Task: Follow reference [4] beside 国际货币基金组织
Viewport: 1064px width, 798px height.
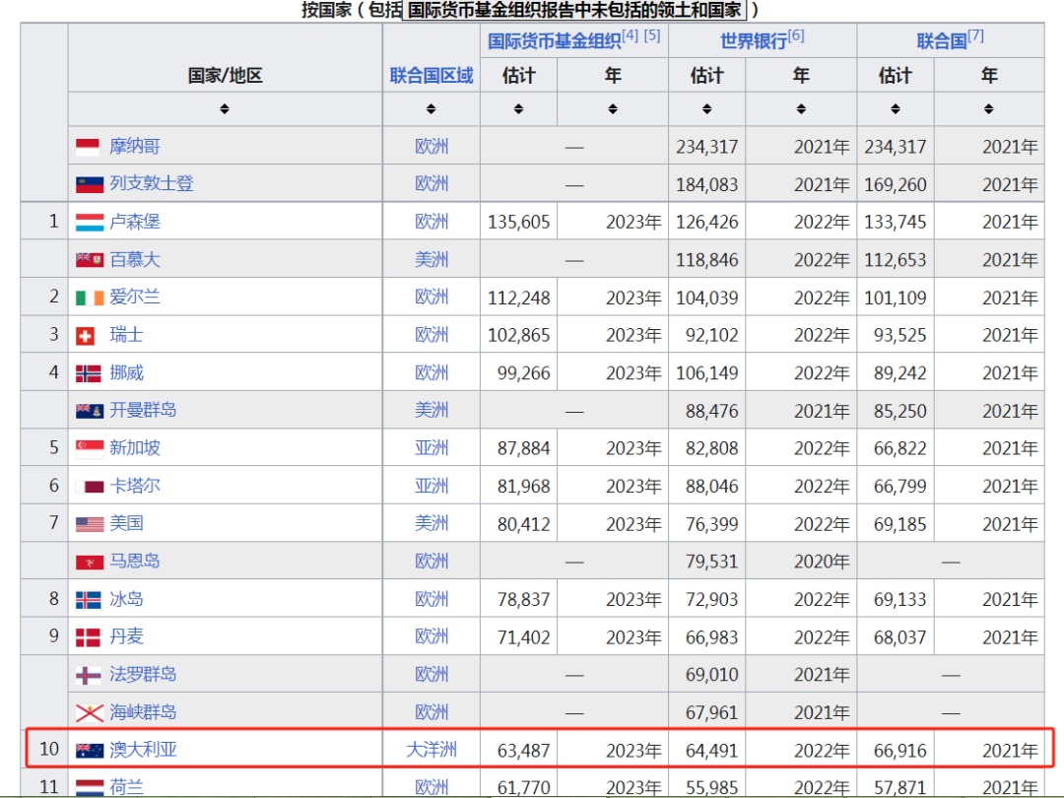Action: [x=631, y=35]
